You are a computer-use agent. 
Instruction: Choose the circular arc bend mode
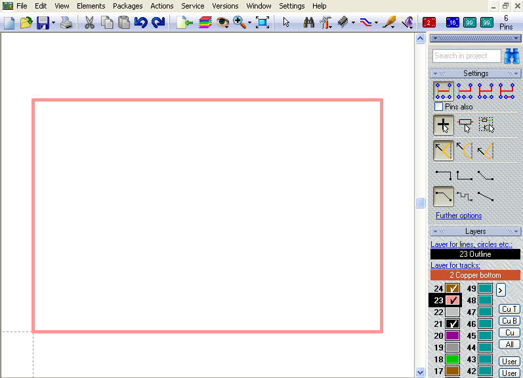(465, 151)
